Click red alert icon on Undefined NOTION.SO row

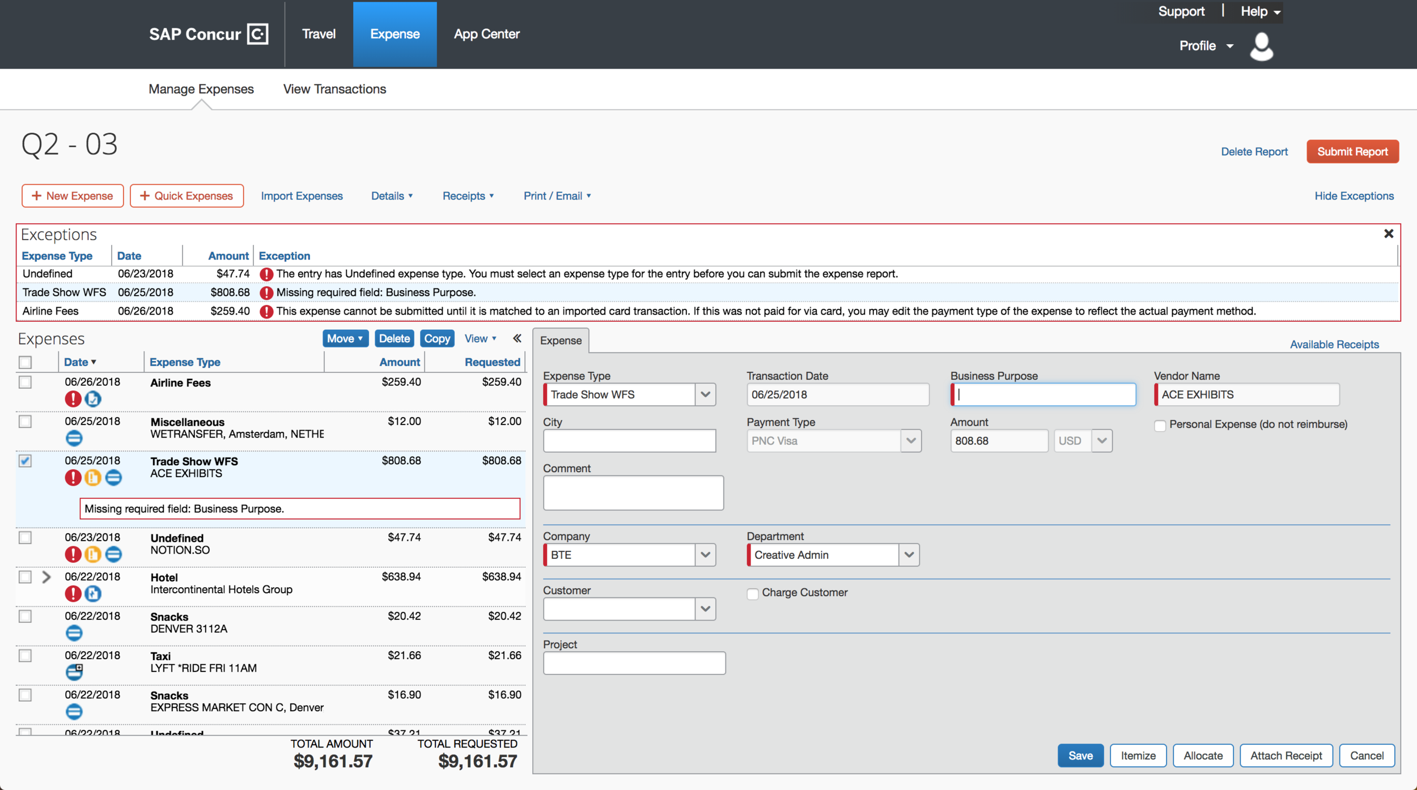[x=73, y=554]
